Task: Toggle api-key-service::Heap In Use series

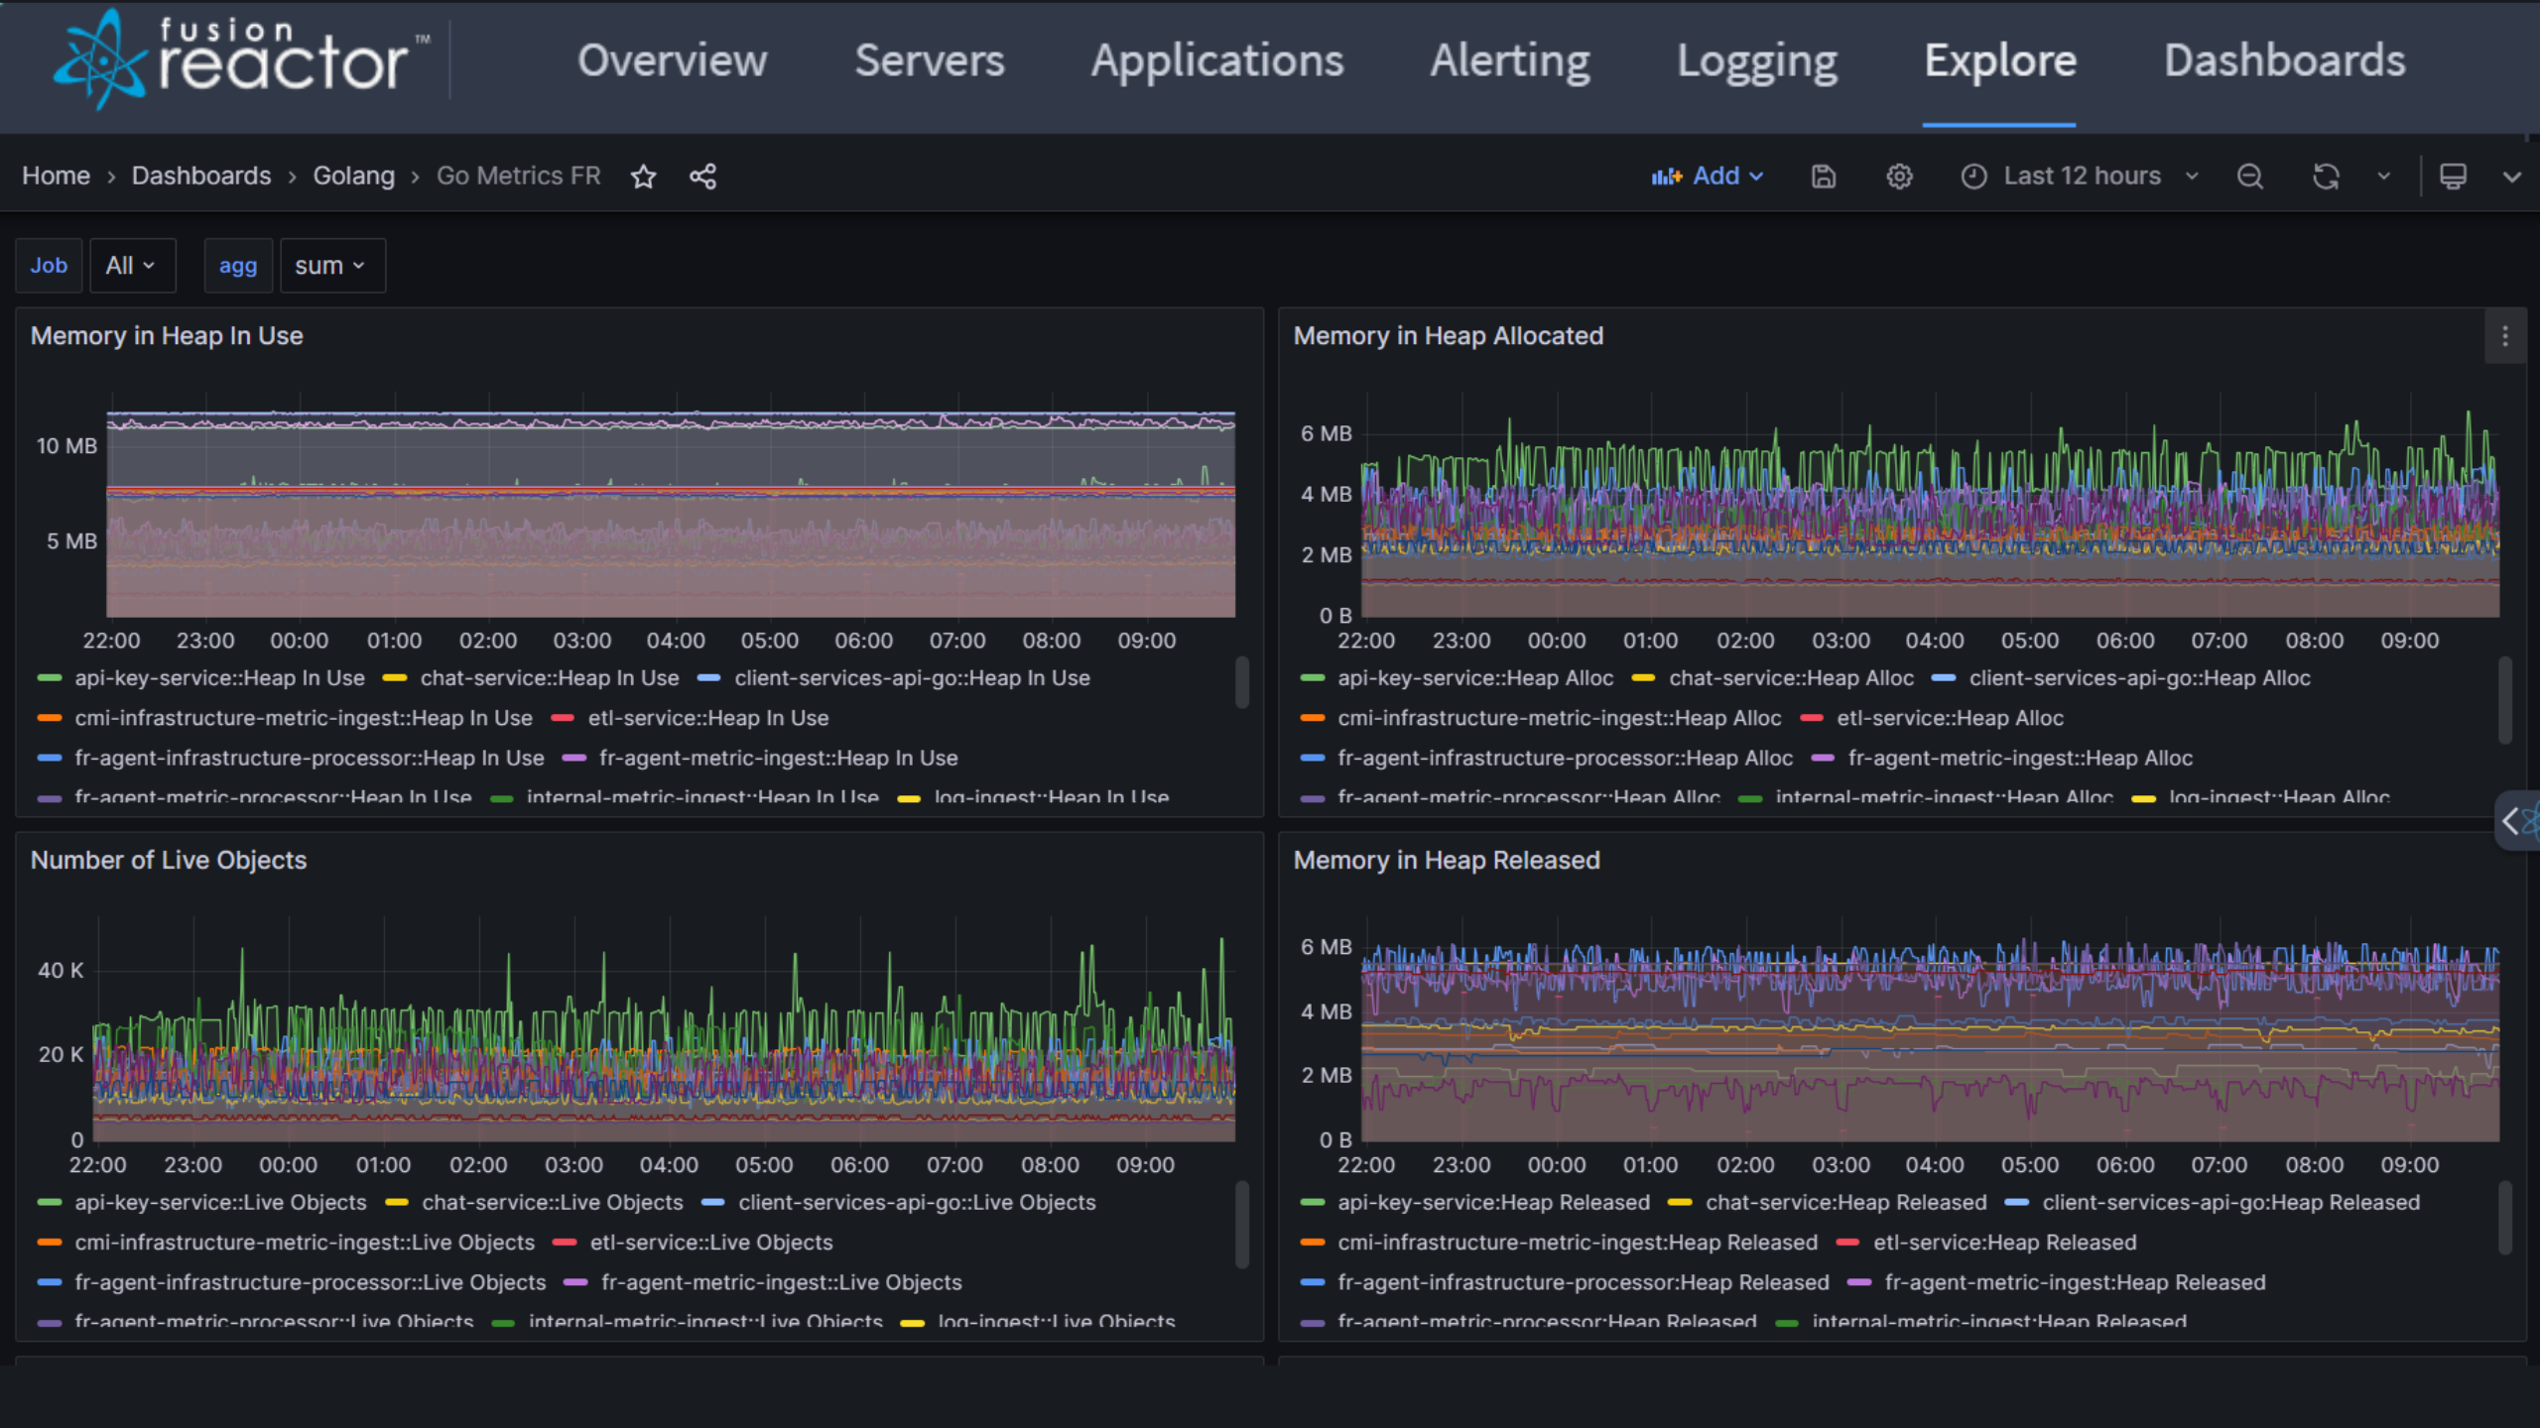Action: [219, 678]
